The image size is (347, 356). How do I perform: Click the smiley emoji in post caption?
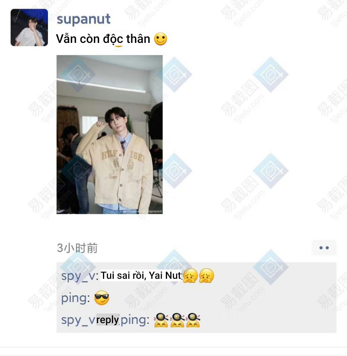click(x=161, y=39)
